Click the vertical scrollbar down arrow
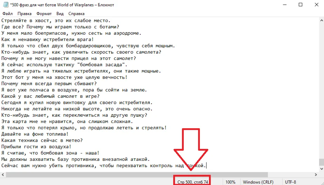Screen dimensions: 324x185 (322, 169)
